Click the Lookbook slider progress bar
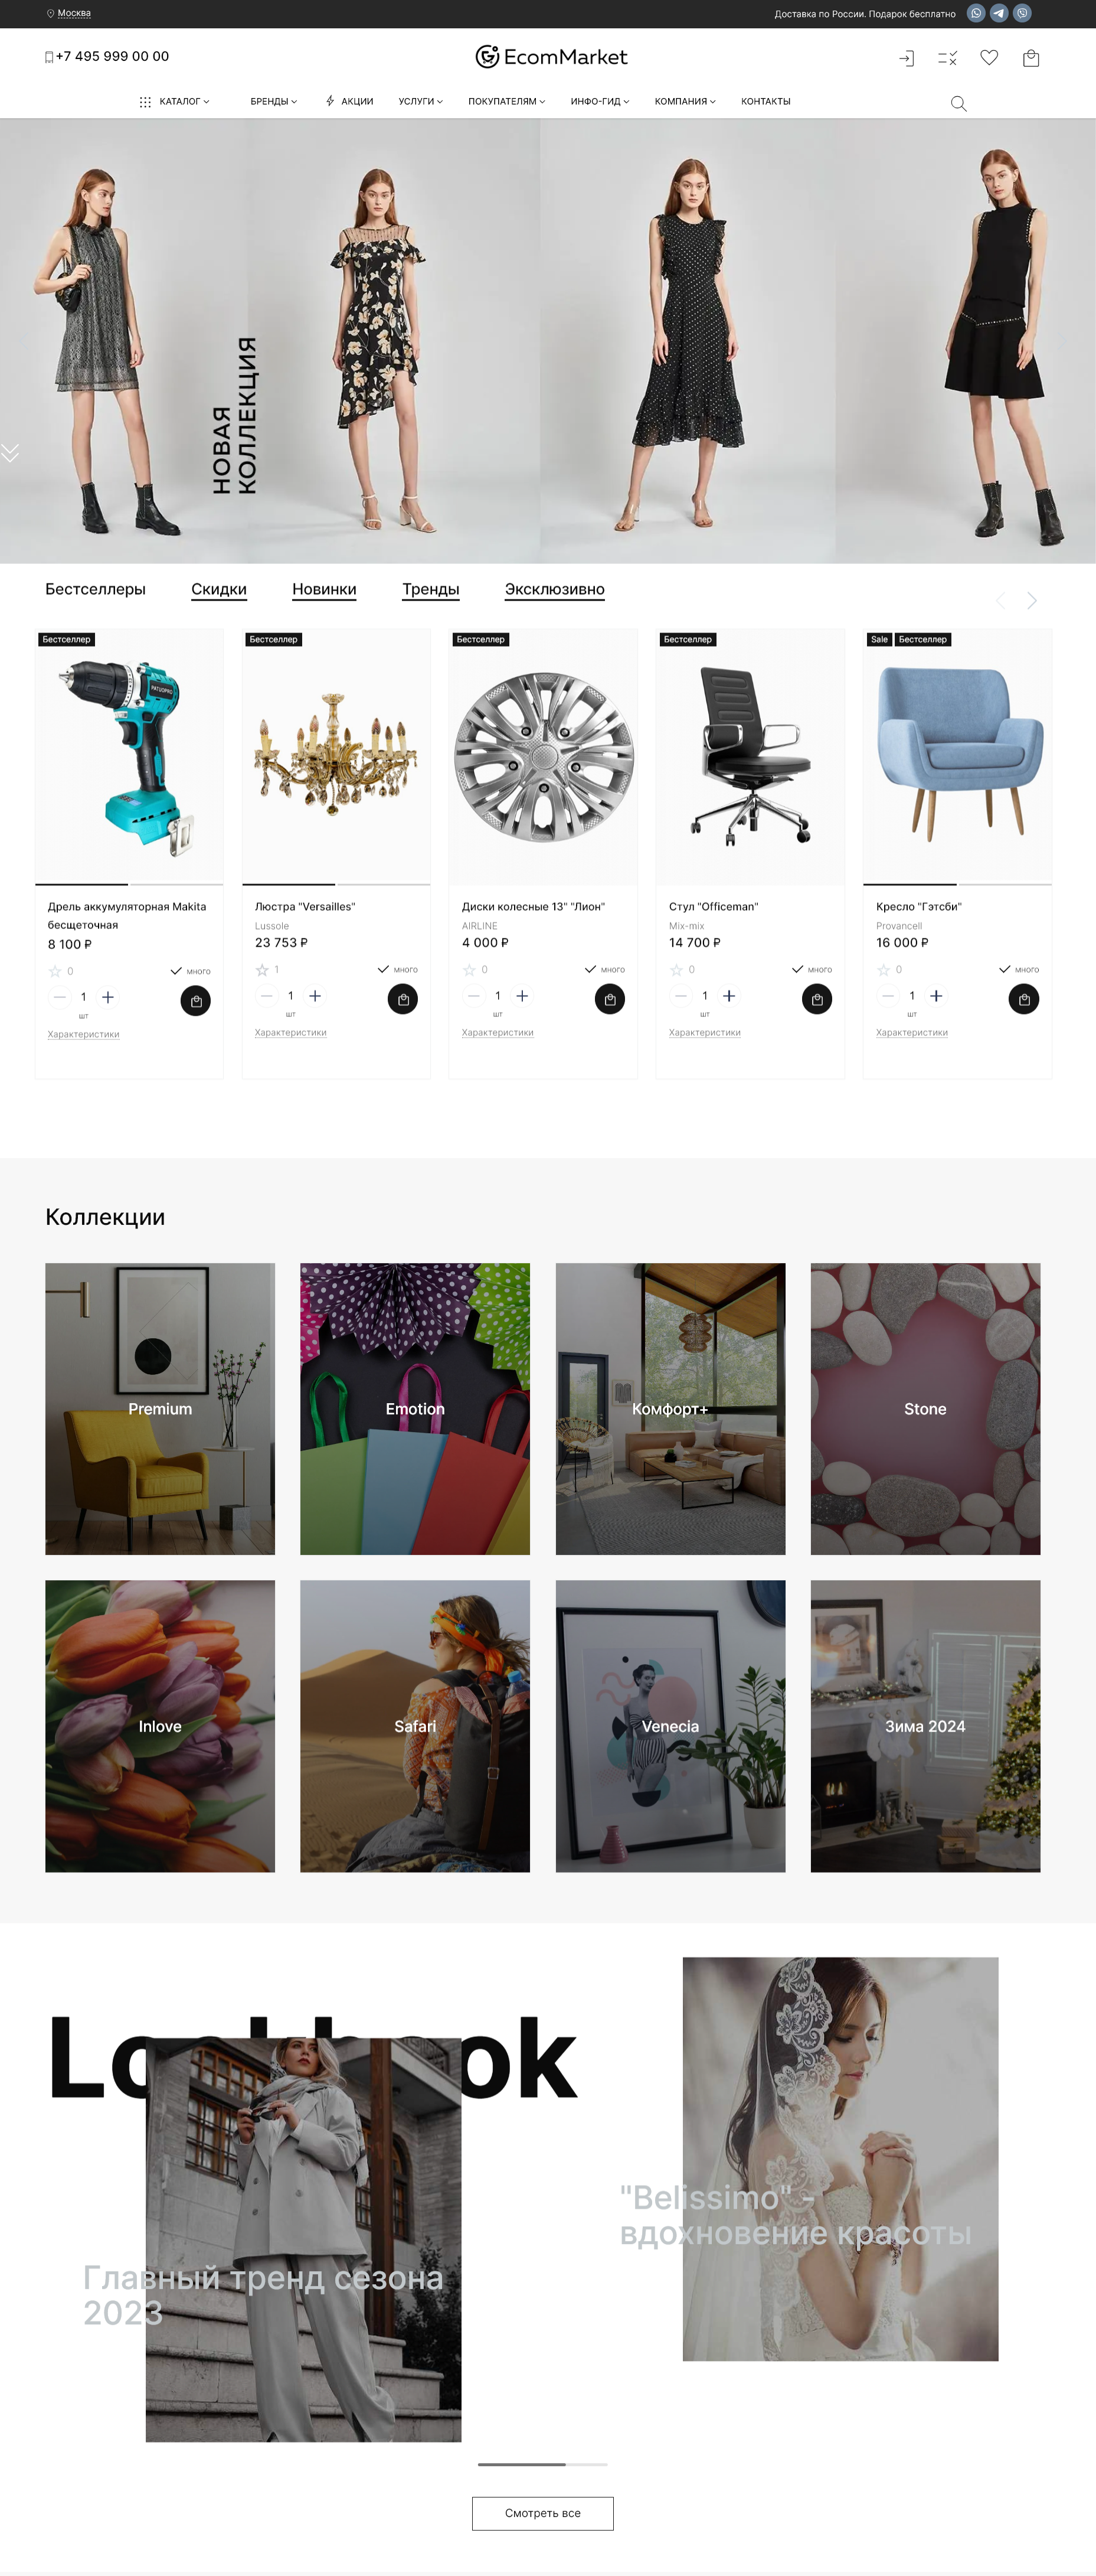Viewport: 1096px width, 2576px height. coord(542,2464)
